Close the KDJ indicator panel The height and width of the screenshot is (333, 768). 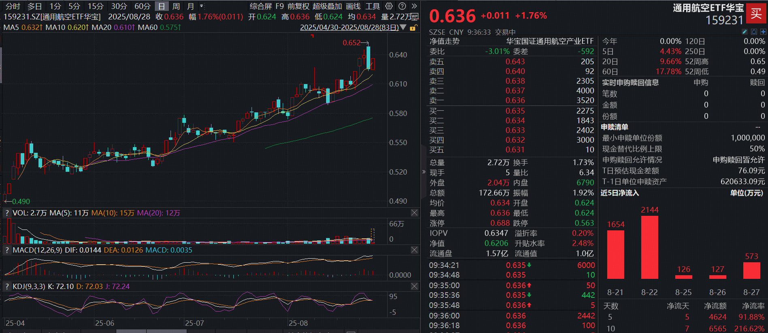tap(414, 286)
